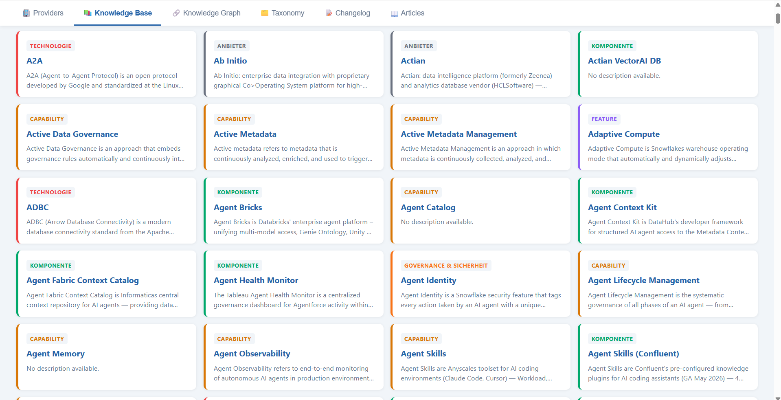
Task: Open the Agent Health Monitor entry
Action: 256,280
